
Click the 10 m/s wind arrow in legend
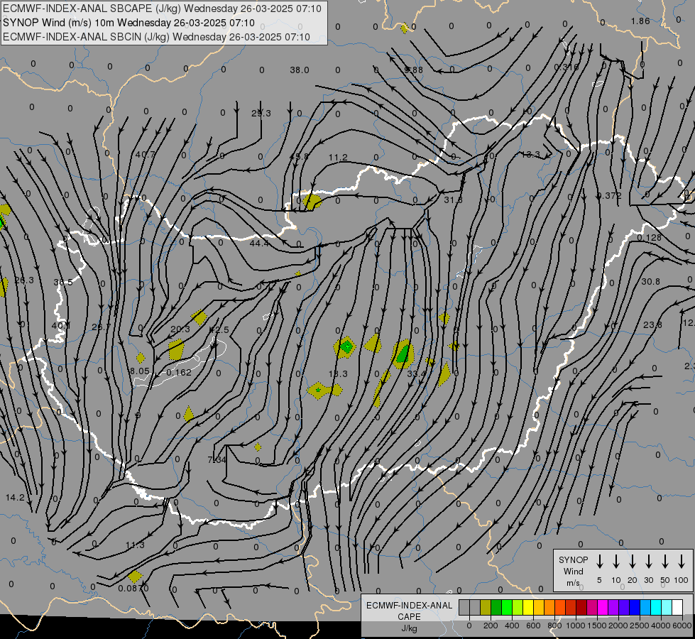tap(615, 562)
